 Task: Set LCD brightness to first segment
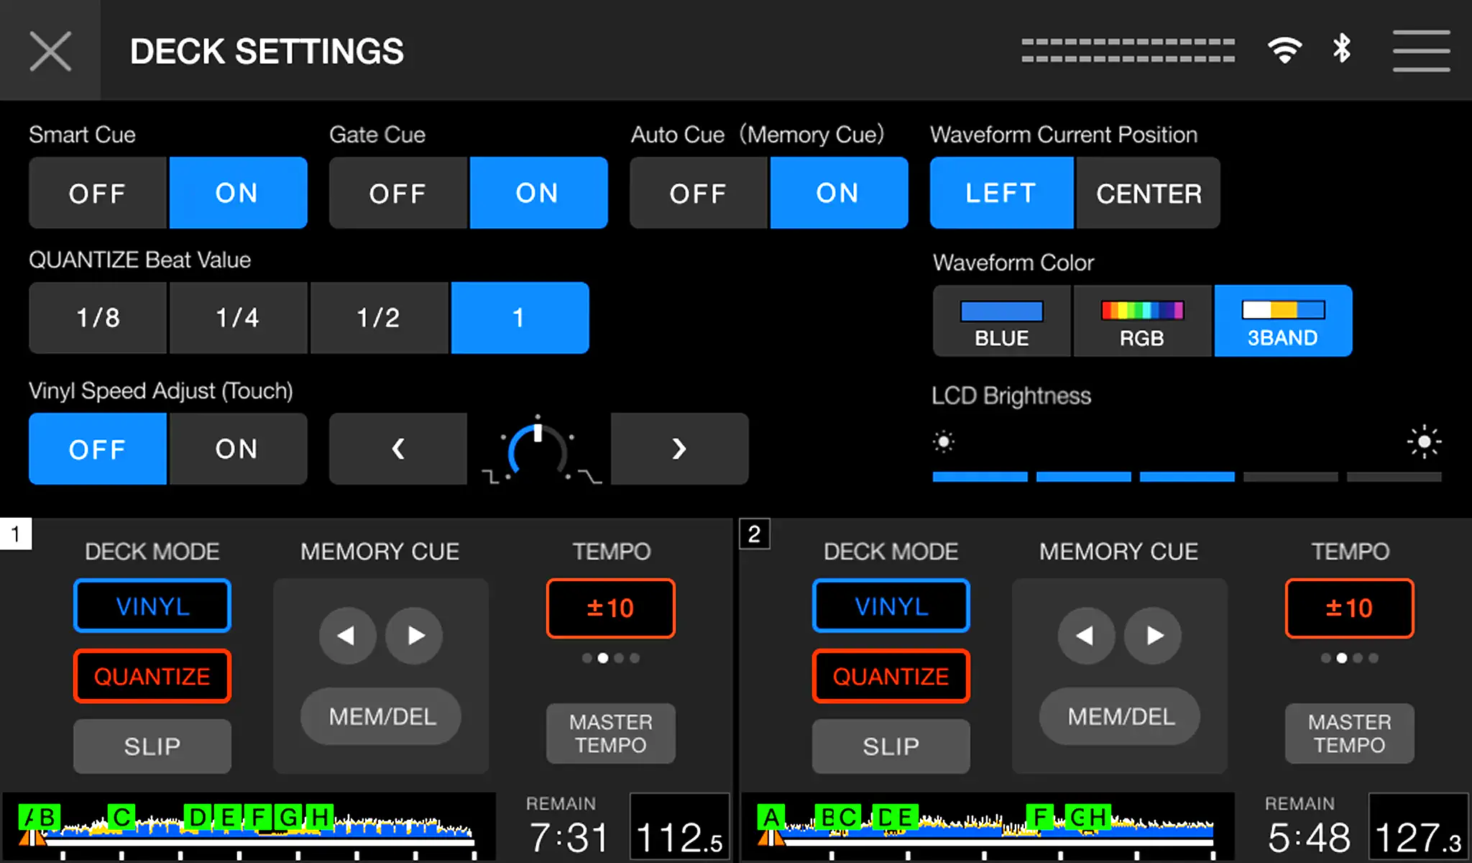point(980,477)
